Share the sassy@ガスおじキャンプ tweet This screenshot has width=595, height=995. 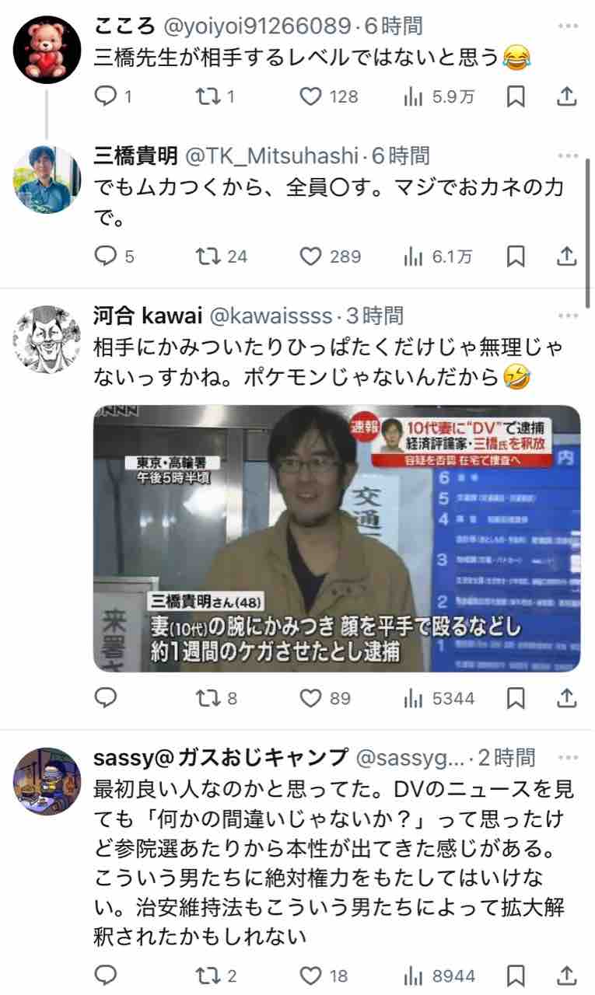567,976
